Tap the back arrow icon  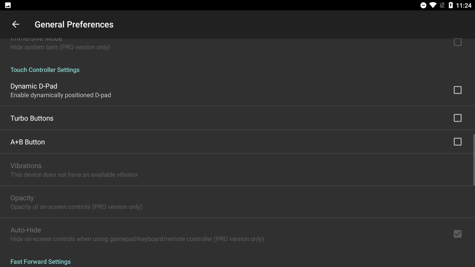(x=16, y=24)
